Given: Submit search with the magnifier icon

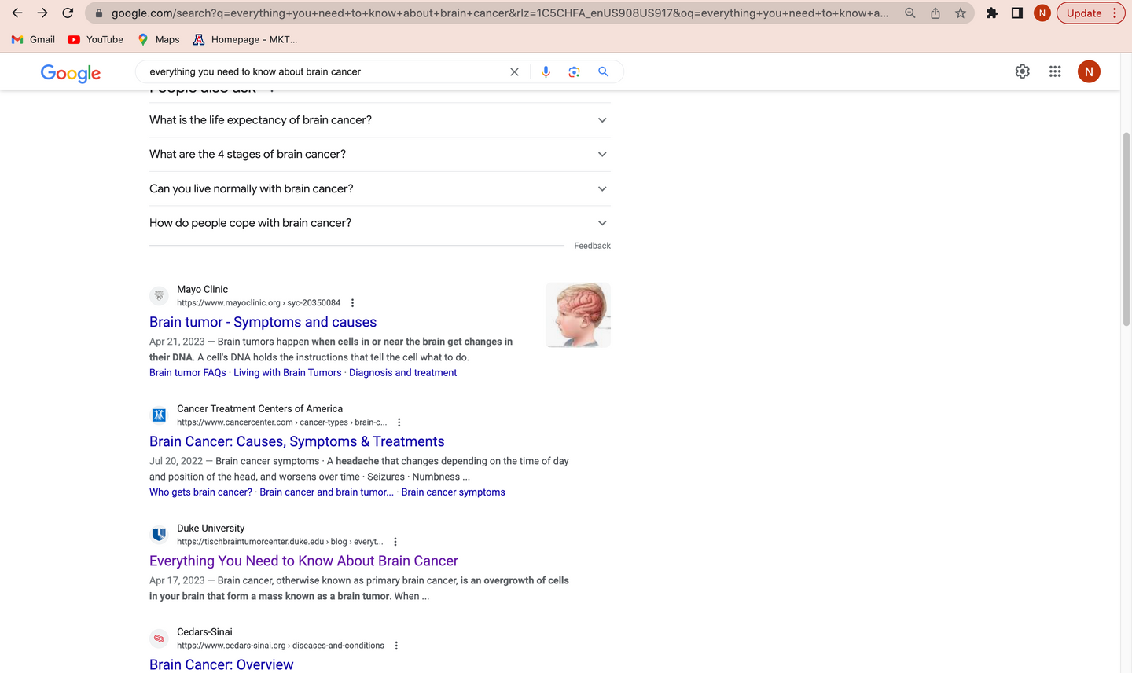Looking at the screenshot, I should (x=604, y=71).
